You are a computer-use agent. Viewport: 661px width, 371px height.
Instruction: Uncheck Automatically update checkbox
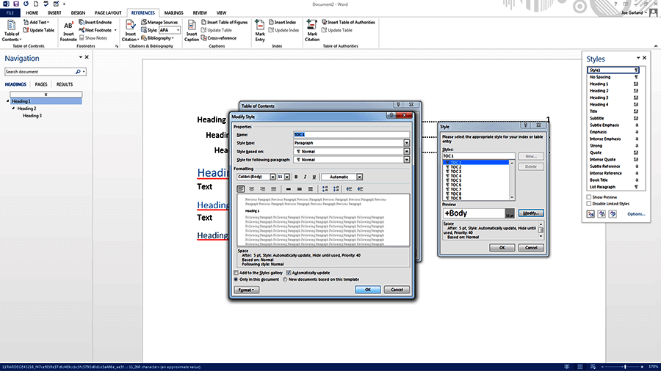(289, 273)
